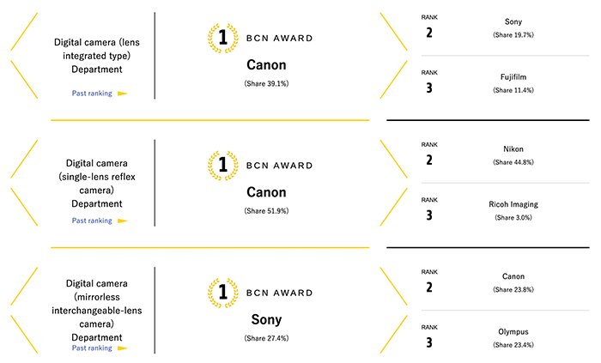Select Sony winner with 27.4% share
The height and width of the screenshot is (363, 601).
(x=266, y=320)
